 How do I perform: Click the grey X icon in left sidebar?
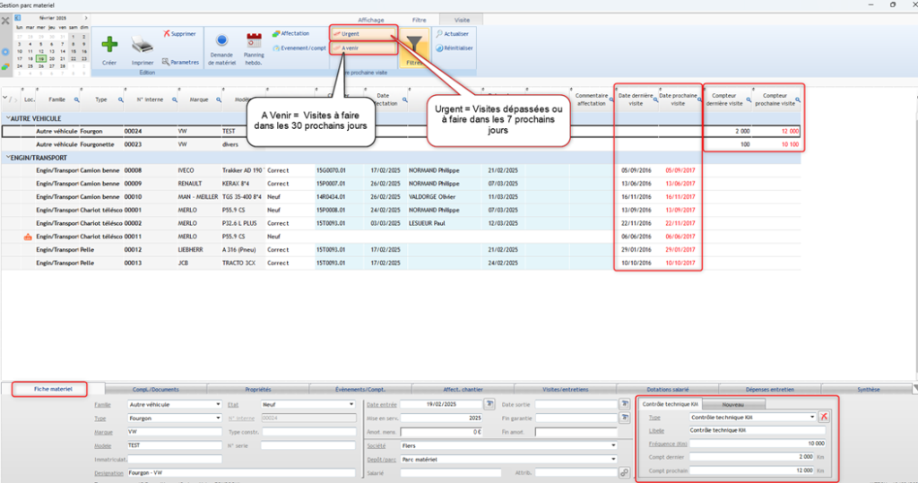(5, 21)
